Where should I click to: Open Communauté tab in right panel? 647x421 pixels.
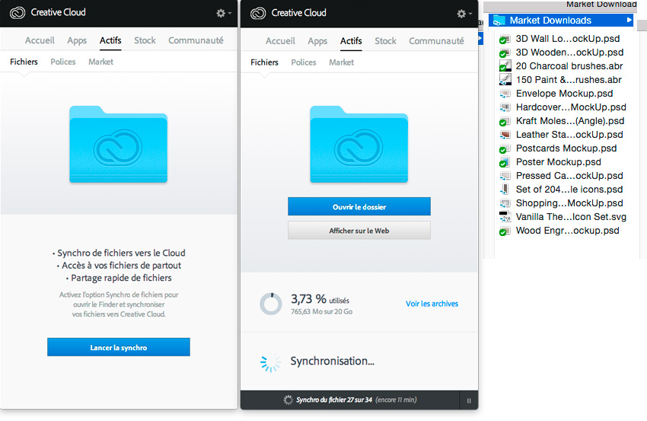click(x=436, y=41)
